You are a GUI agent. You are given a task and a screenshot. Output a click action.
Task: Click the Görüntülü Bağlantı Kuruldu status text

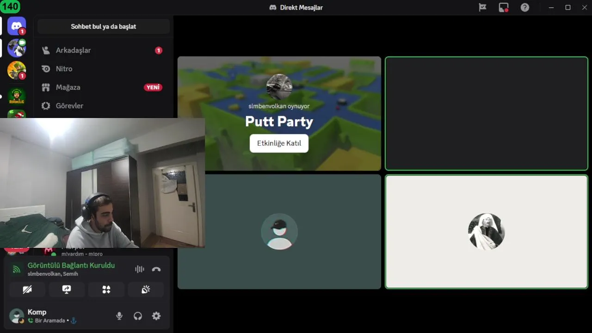pos(71,265)
